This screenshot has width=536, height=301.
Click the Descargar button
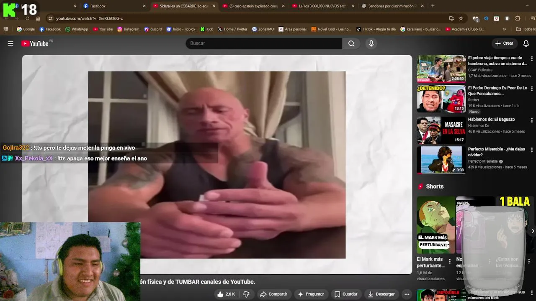click(x=381, y=294)
